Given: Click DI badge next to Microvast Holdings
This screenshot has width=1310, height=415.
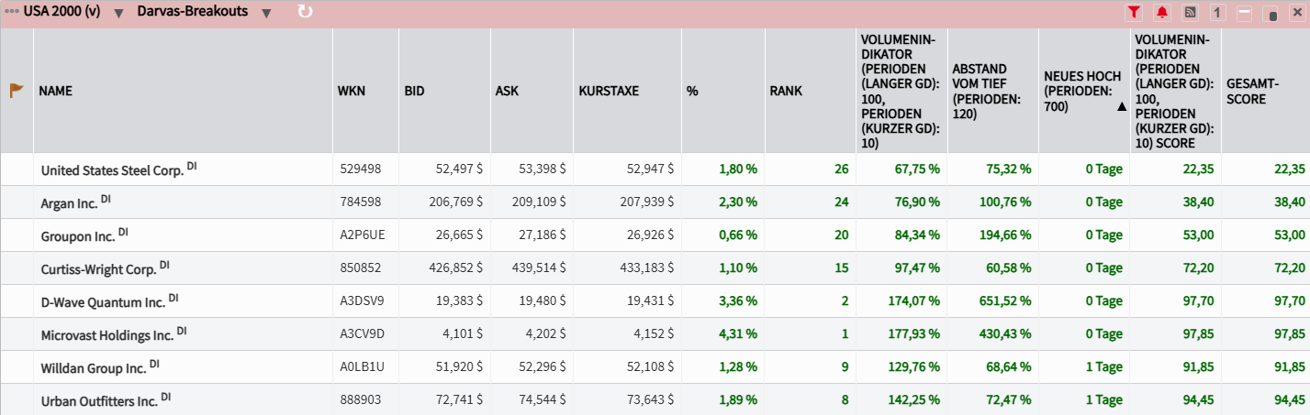Looking at the screenshot, I should click(182, 331).
